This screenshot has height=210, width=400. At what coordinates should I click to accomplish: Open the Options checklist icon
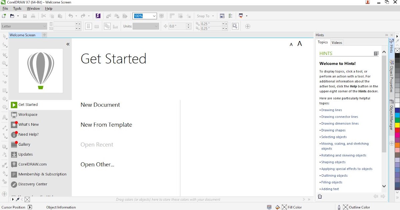pos(230,16)
